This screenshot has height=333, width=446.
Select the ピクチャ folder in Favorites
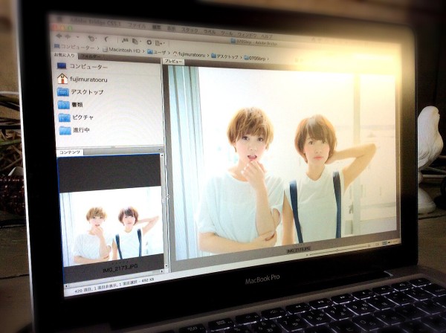[x=81, y=117]
